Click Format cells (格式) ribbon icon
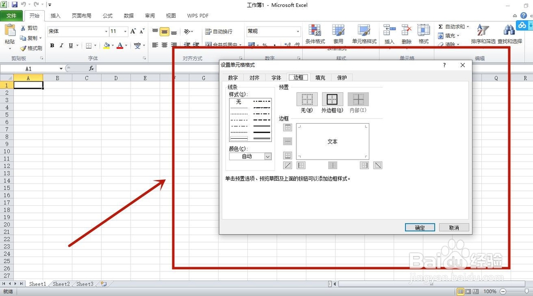Screen dimensions: 533x296 coord(424,30)
